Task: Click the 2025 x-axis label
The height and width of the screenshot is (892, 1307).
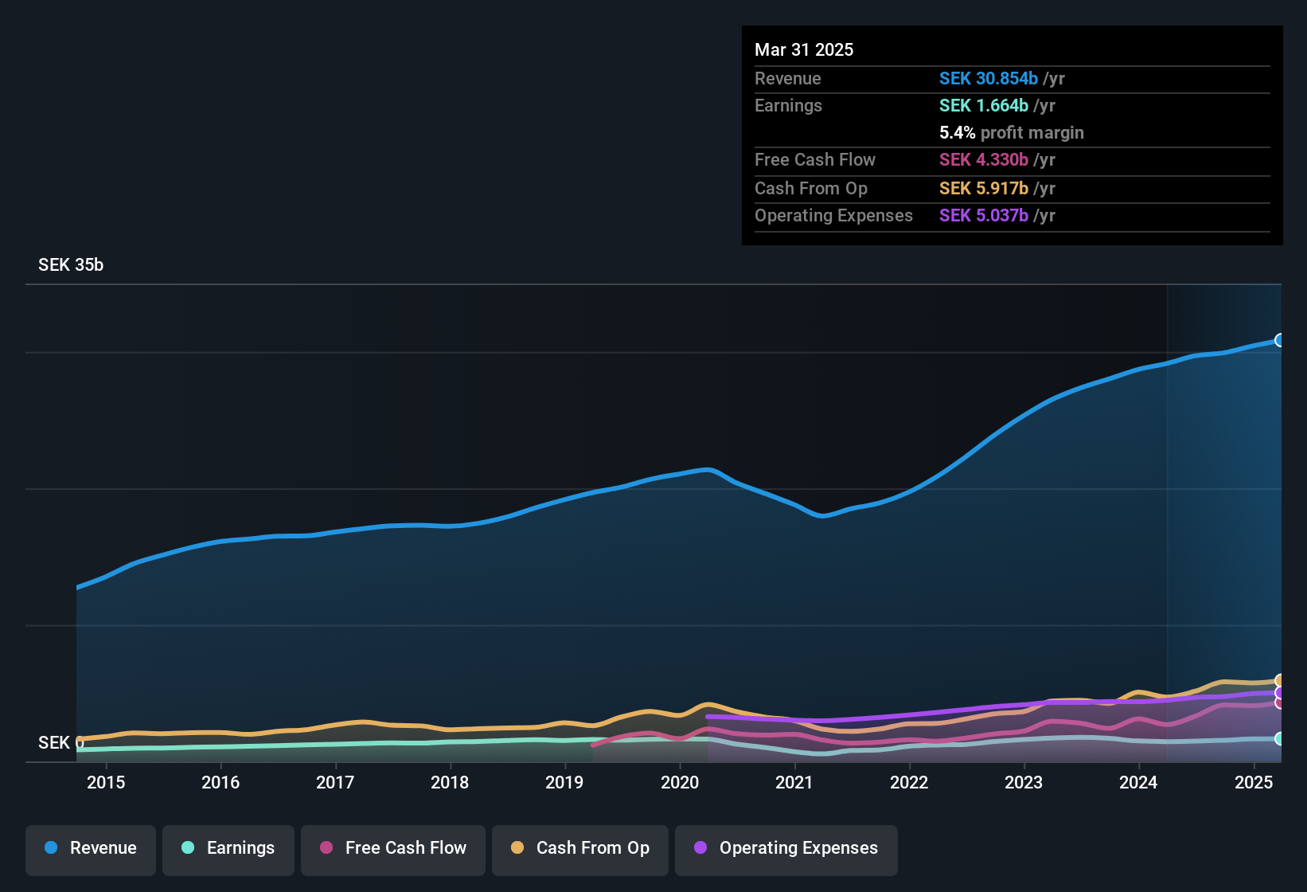Action: [1254, 782]
